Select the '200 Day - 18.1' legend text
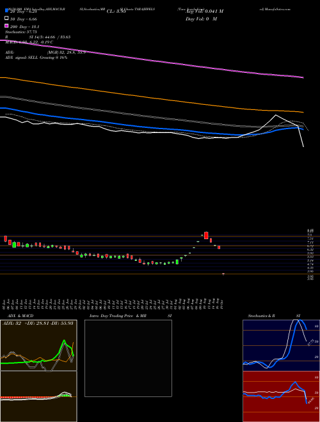Viewport: 320px width, 422px height. point(24,27)
